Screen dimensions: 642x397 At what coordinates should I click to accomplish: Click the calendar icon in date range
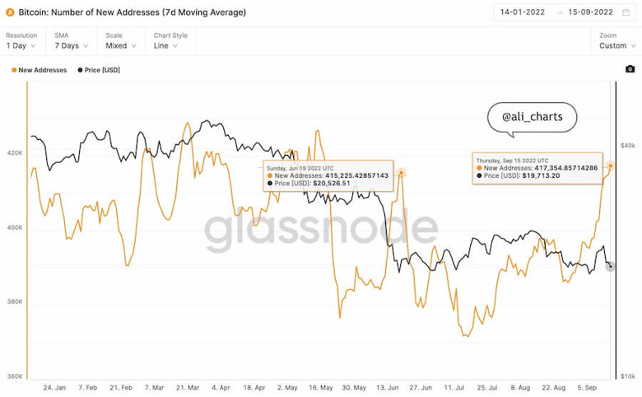(626, 12)
